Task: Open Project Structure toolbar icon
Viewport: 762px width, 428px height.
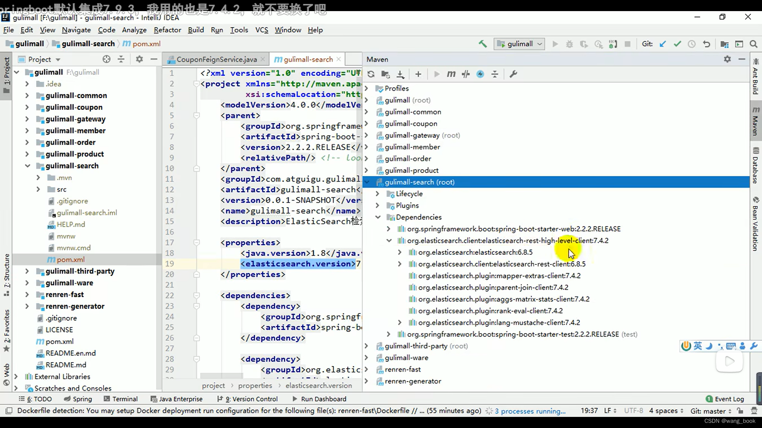Action: pos(724,44)
